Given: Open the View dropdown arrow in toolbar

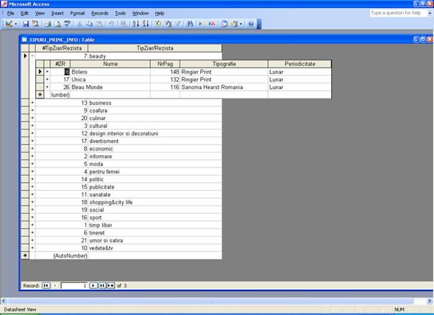Looking at the screenshot, I should point(15,24).
